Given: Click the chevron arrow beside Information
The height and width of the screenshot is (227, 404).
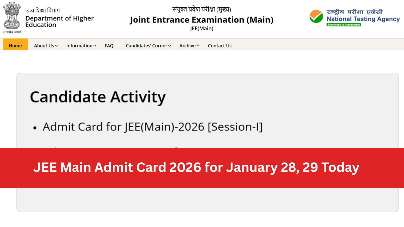Looking at the screenshot, I should (x=95, y=46).
